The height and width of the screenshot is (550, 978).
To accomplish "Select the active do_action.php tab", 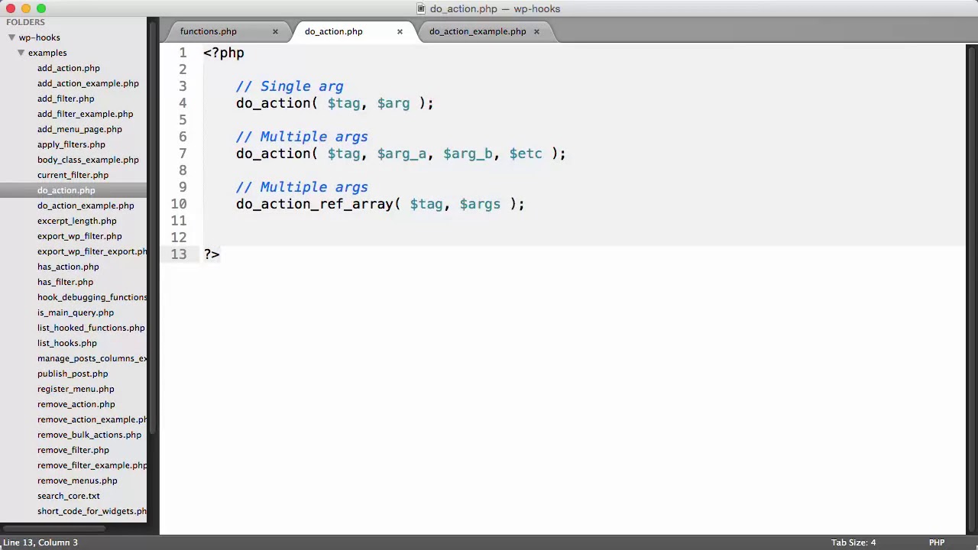I will [334, 31].
